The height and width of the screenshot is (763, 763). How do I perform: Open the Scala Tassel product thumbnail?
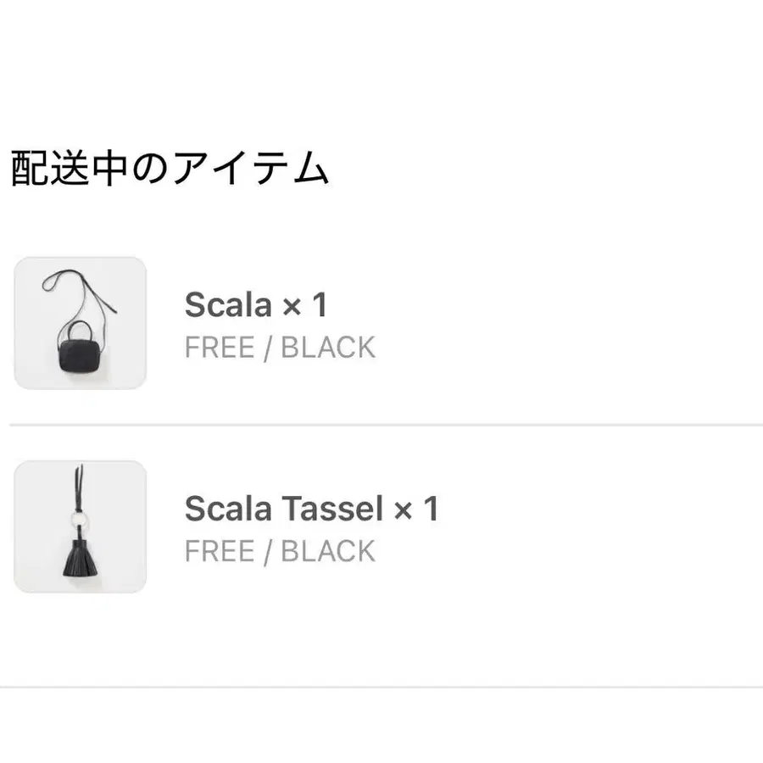pyautogui.click(x=81, y=526)
